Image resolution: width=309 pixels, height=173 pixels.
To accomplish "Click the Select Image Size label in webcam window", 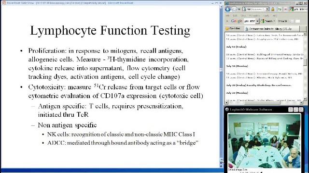I will [238, 170].
